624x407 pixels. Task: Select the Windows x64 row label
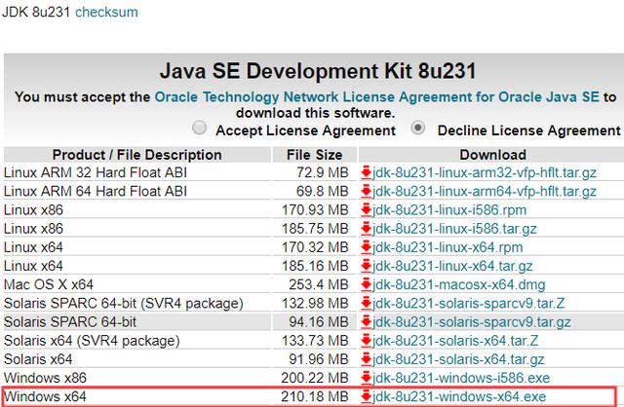click(45, 396)
